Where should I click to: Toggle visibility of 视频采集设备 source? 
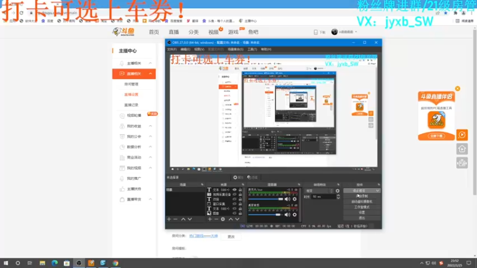(x=234, y=195)
